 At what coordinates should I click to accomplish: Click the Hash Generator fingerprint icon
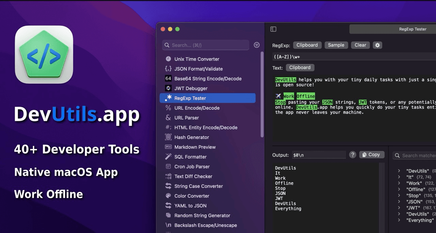click(x=168, y=137)
